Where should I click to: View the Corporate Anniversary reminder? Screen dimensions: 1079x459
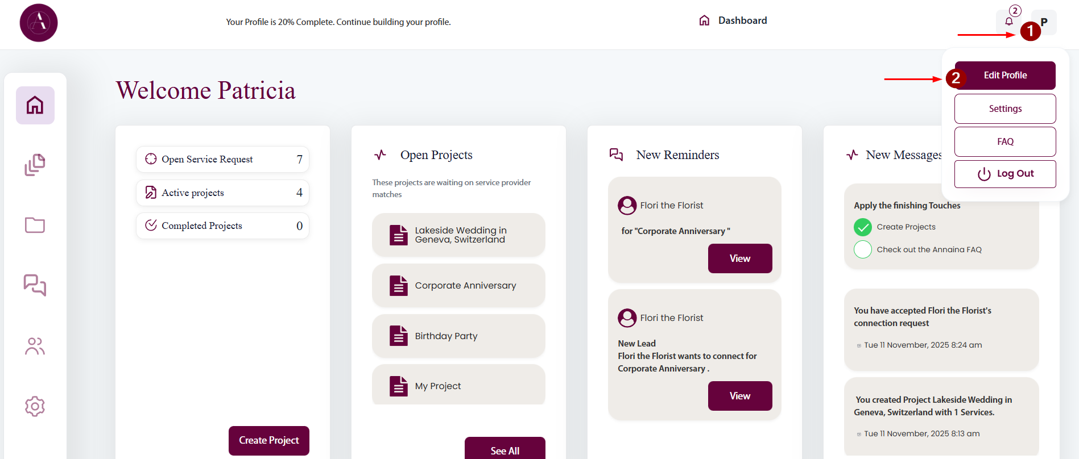[x=739, y=258]
